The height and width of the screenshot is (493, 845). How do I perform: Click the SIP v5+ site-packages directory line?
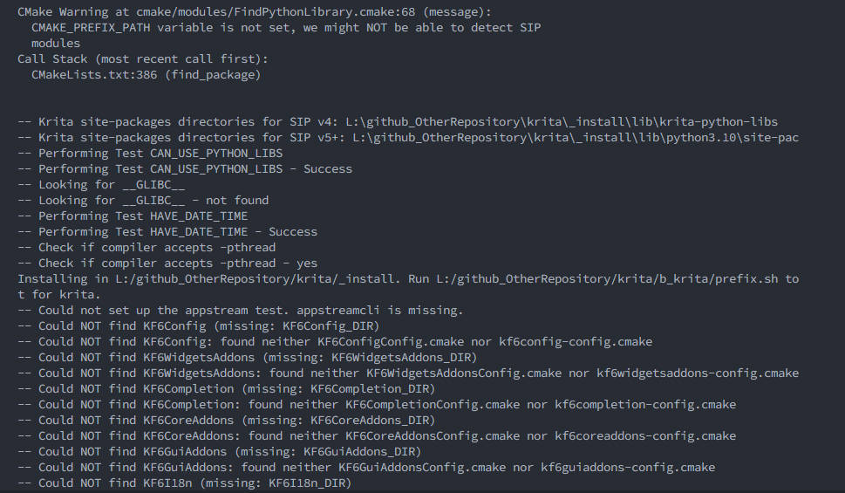pyautogui.click(x=407, y=138)
